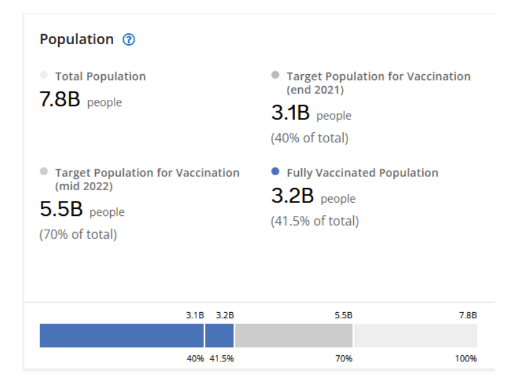The image size is (521, 390).
Task: Click the mid 2022 target legend dot
Action: pyautogui.click(x=44, y=172)
